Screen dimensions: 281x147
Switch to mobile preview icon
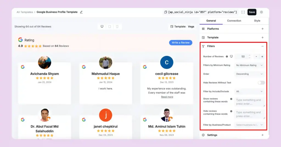[x=117, y=27]
